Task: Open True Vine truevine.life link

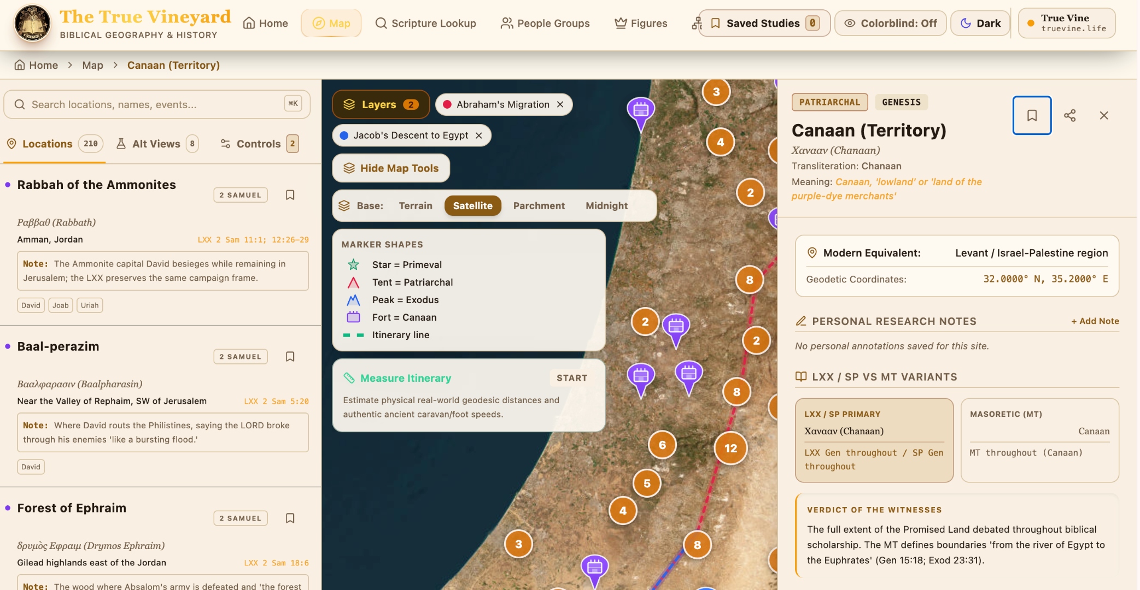Action: 1067,23
